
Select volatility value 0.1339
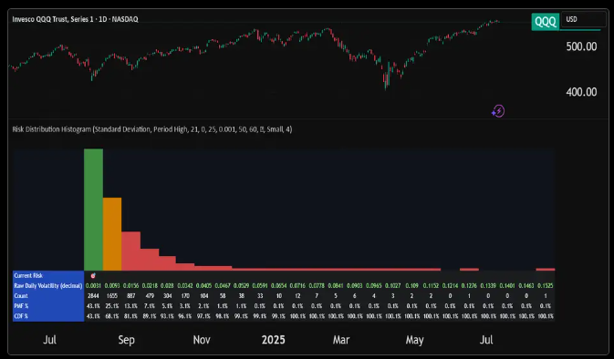pyautogui.click(x=488, y=286)
